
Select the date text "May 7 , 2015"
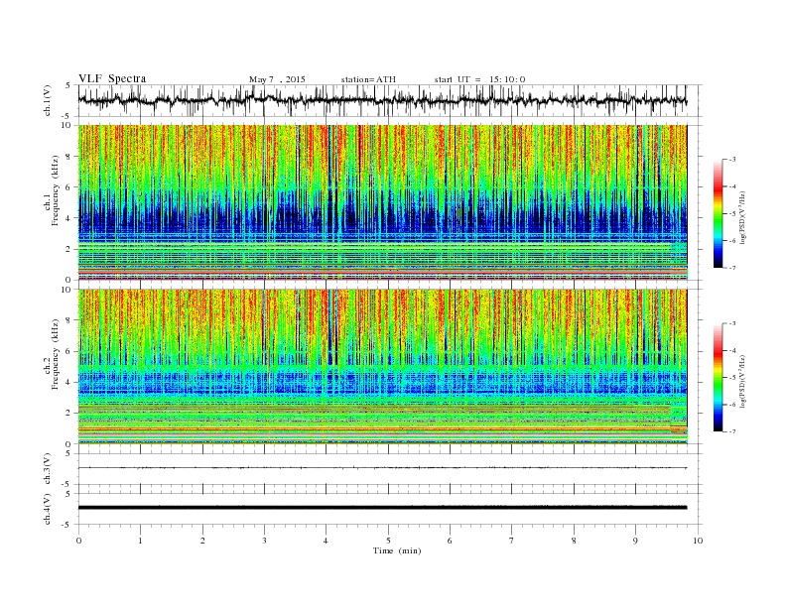click(x=277, y=79)
